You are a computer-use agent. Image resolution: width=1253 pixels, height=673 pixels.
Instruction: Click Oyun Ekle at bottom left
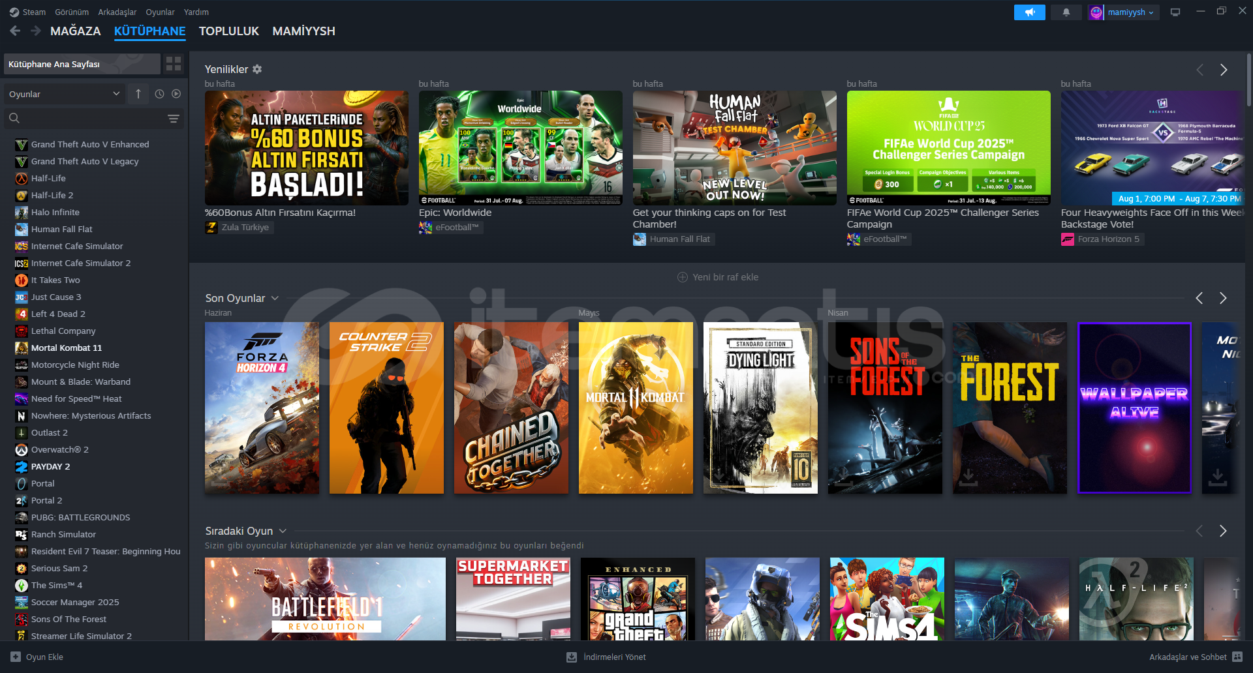(x=37, y=657)
